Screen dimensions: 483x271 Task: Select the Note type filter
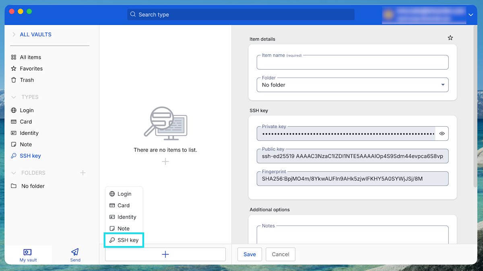coord(25,144)
